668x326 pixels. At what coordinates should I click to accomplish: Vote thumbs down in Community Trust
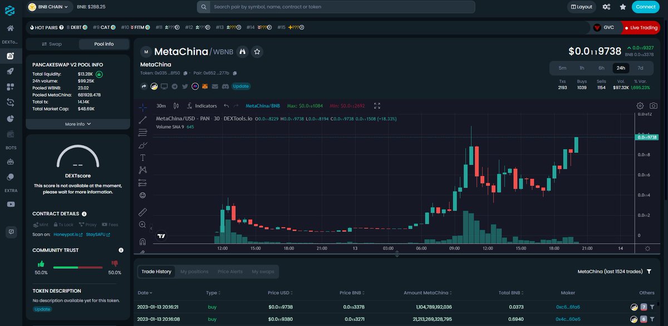(x=115, y=264)
